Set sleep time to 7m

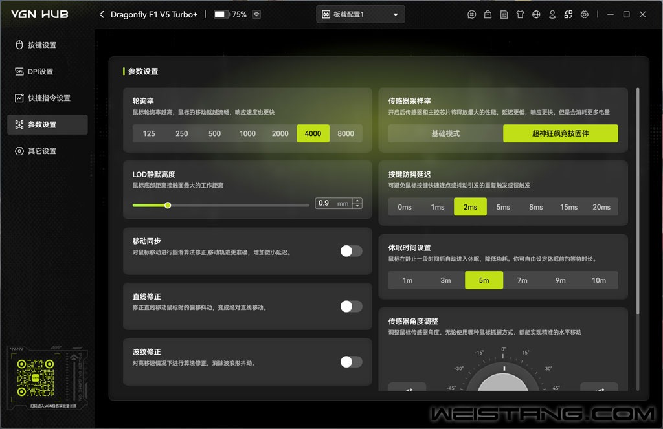(x=523, y=280)
